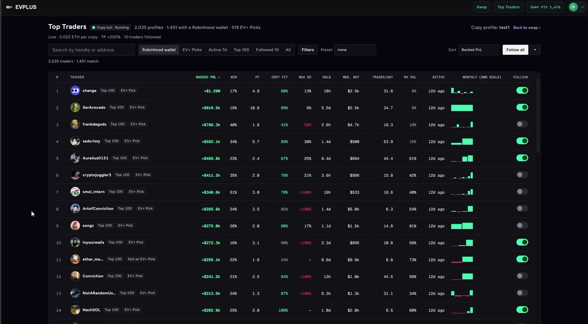Open the Preset dropdown set to none
The image size is (588, 324).
(355, 50)
